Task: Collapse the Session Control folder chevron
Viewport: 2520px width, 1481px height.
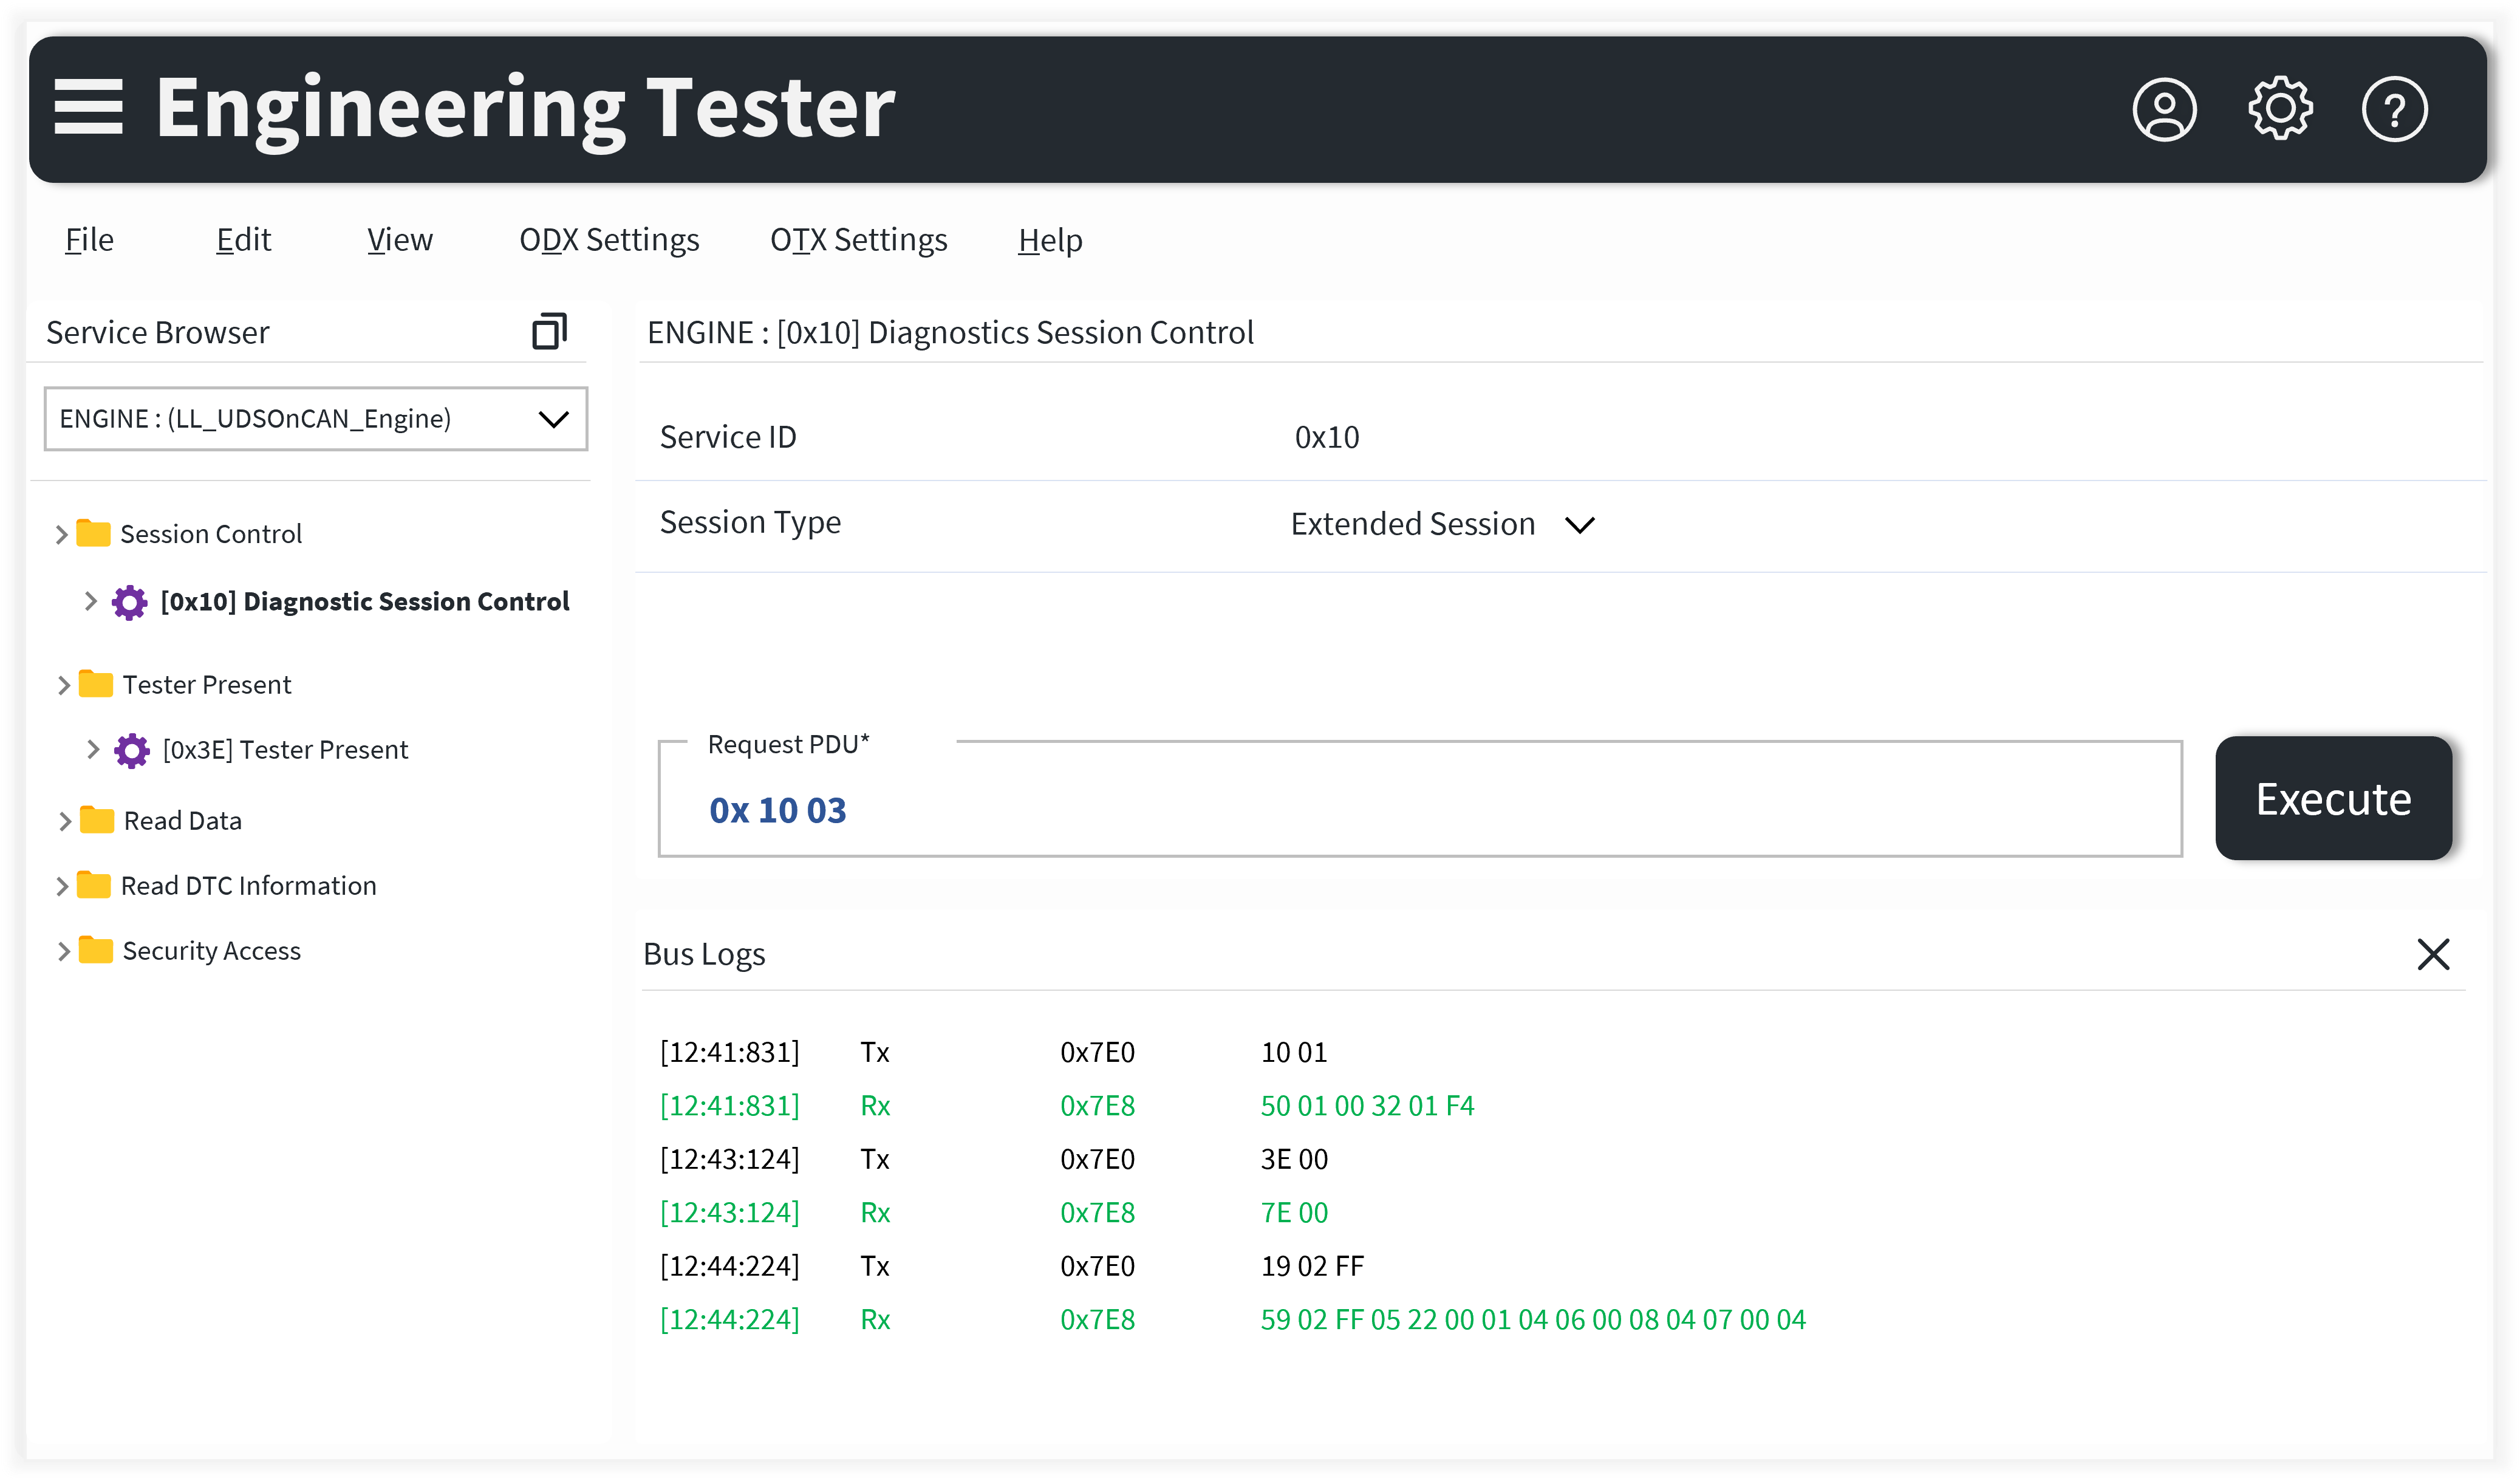Action: coord(61,534)
